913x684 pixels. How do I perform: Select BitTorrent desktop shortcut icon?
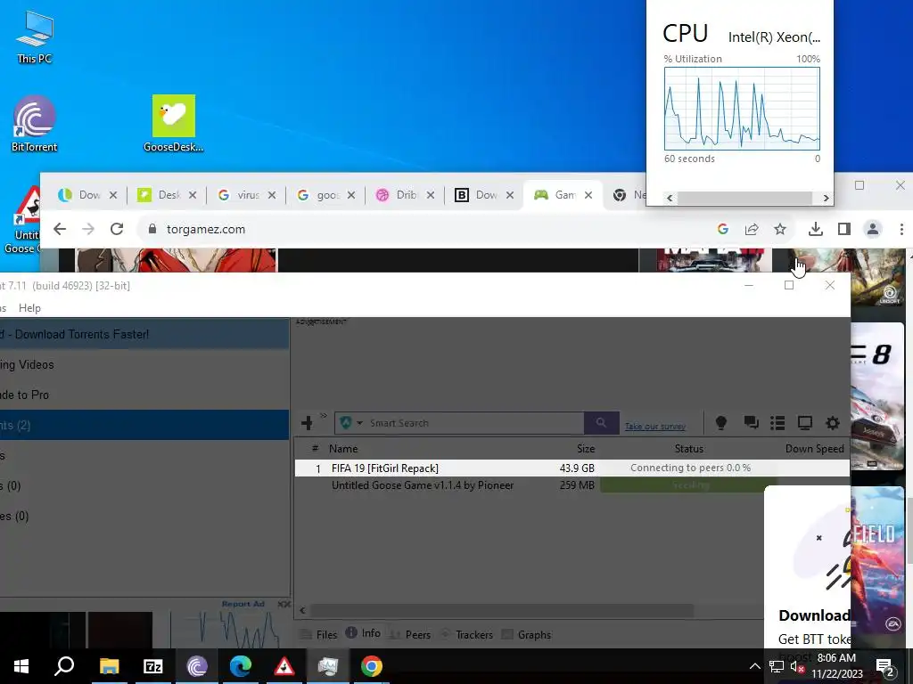[35, 124]
